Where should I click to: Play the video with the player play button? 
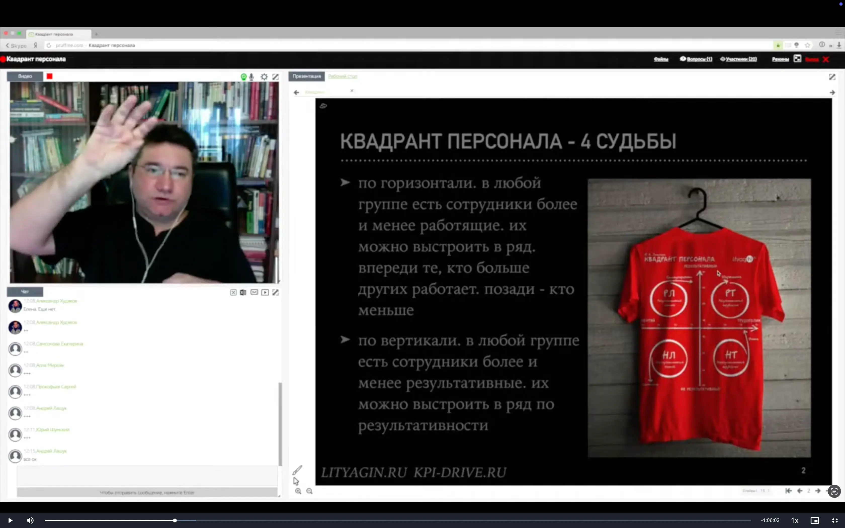point(10,520)
